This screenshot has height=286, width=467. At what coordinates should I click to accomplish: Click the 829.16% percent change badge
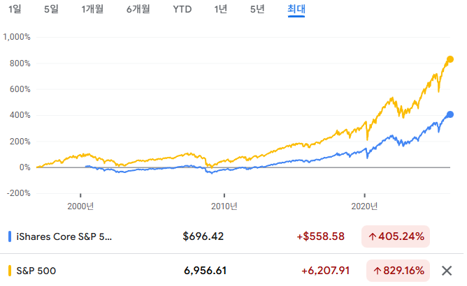(396, 270)
